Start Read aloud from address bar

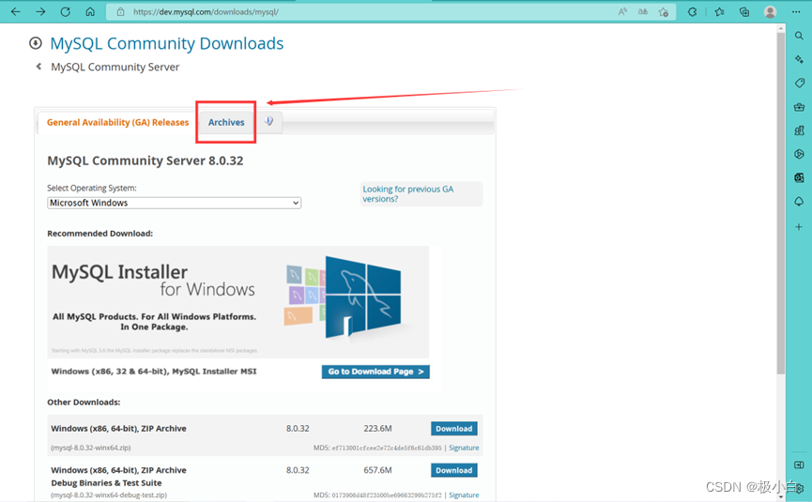click(x=622, y=11)
